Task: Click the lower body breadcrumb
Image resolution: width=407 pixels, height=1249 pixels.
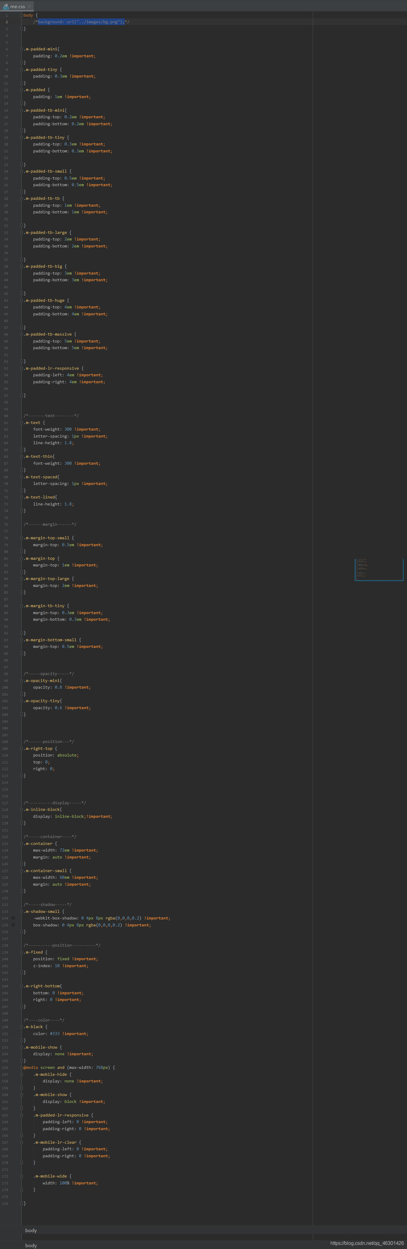Action: coord(31,1245)
